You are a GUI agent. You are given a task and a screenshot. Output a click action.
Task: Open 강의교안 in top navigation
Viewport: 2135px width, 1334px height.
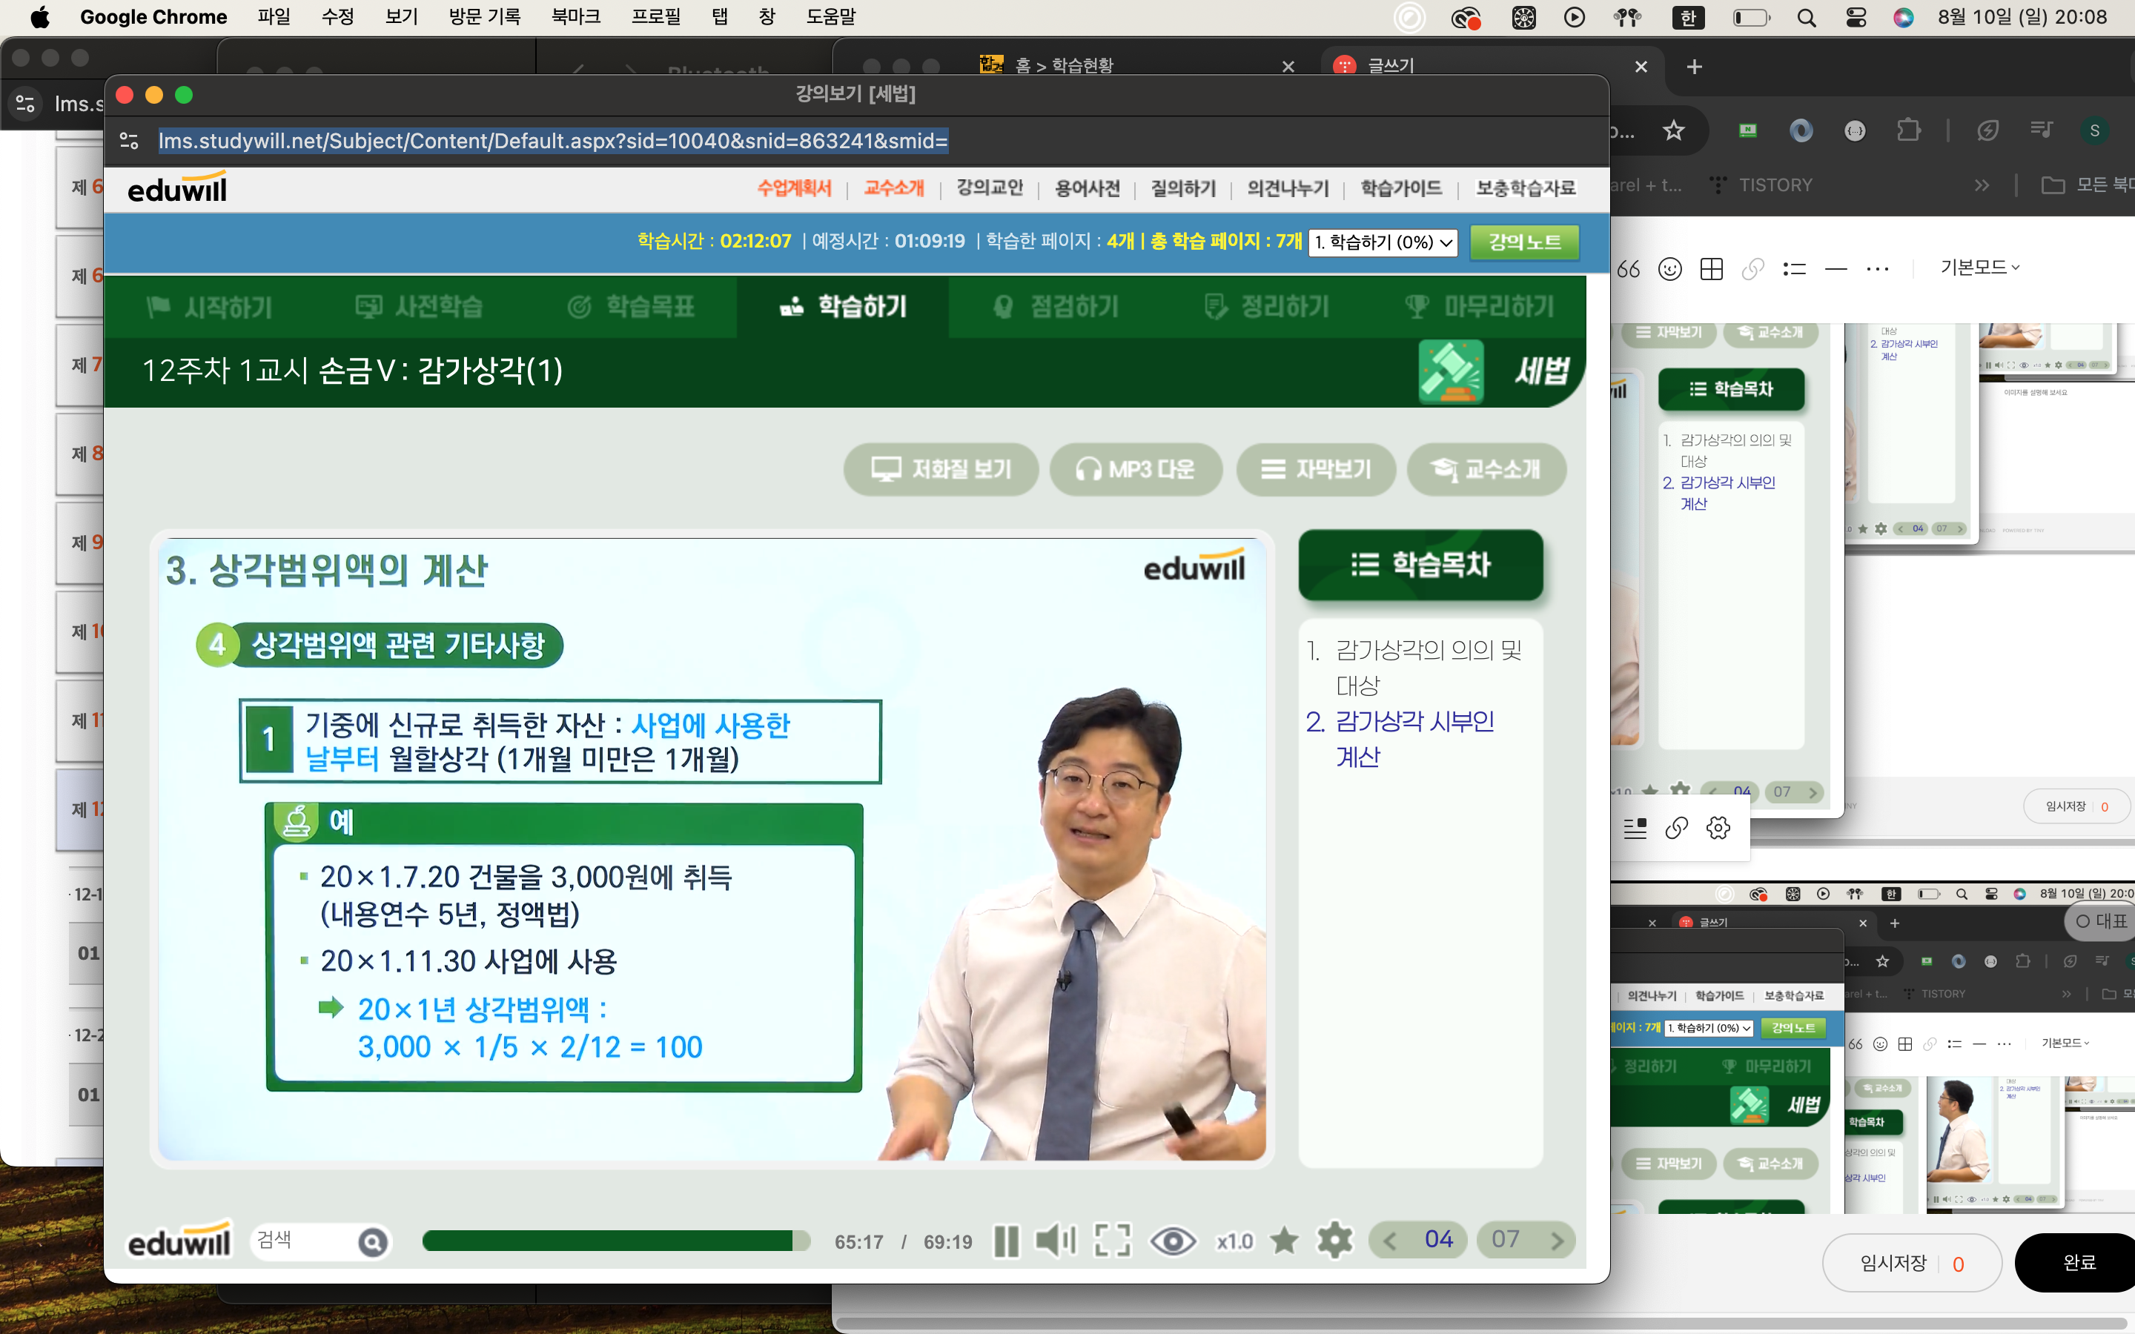point(990,188)
